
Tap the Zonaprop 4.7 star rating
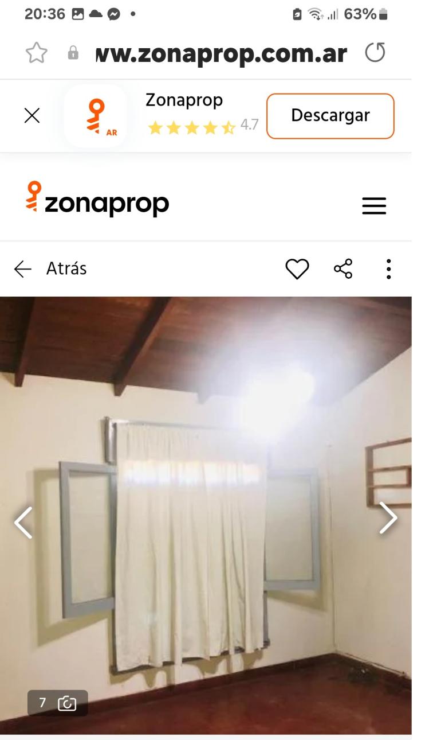(203, 126)
